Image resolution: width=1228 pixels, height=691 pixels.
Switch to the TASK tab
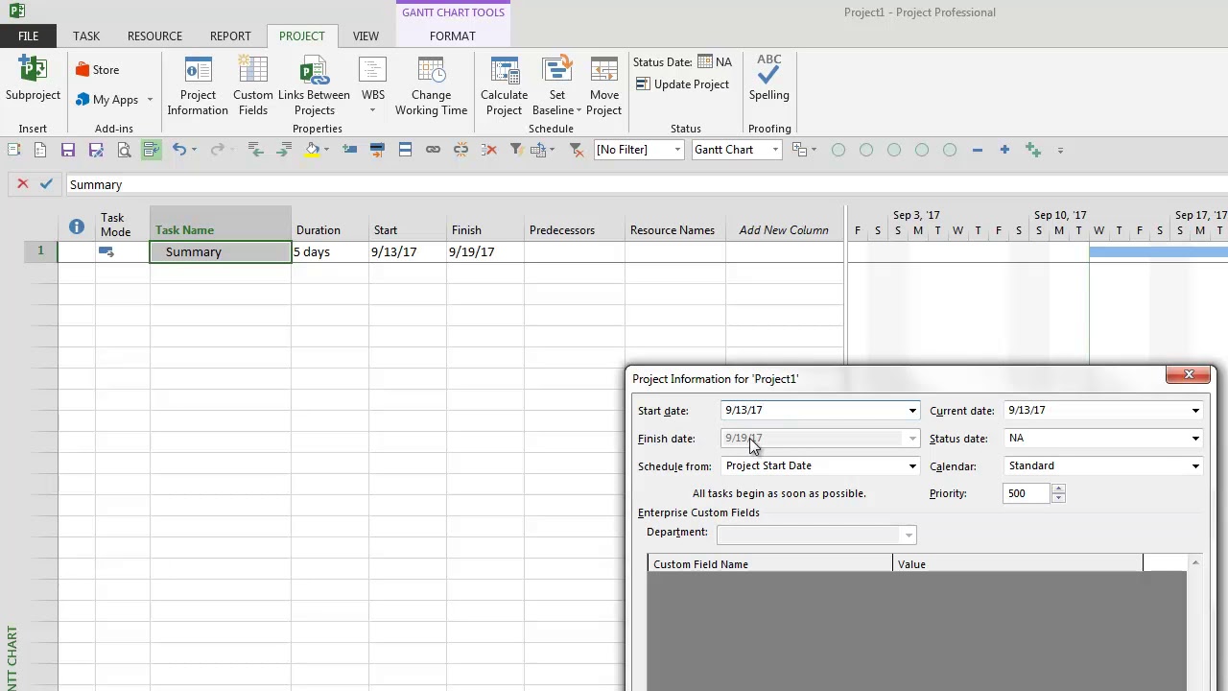[x=86, y=36]
